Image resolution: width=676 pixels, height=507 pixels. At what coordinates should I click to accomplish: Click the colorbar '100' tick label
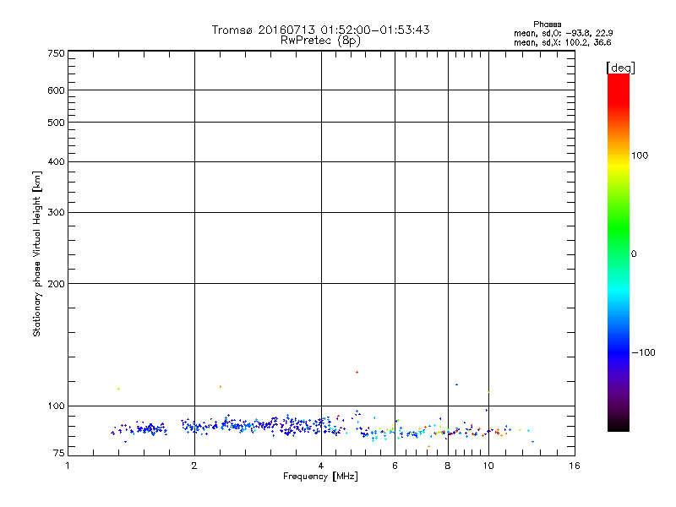640,155
